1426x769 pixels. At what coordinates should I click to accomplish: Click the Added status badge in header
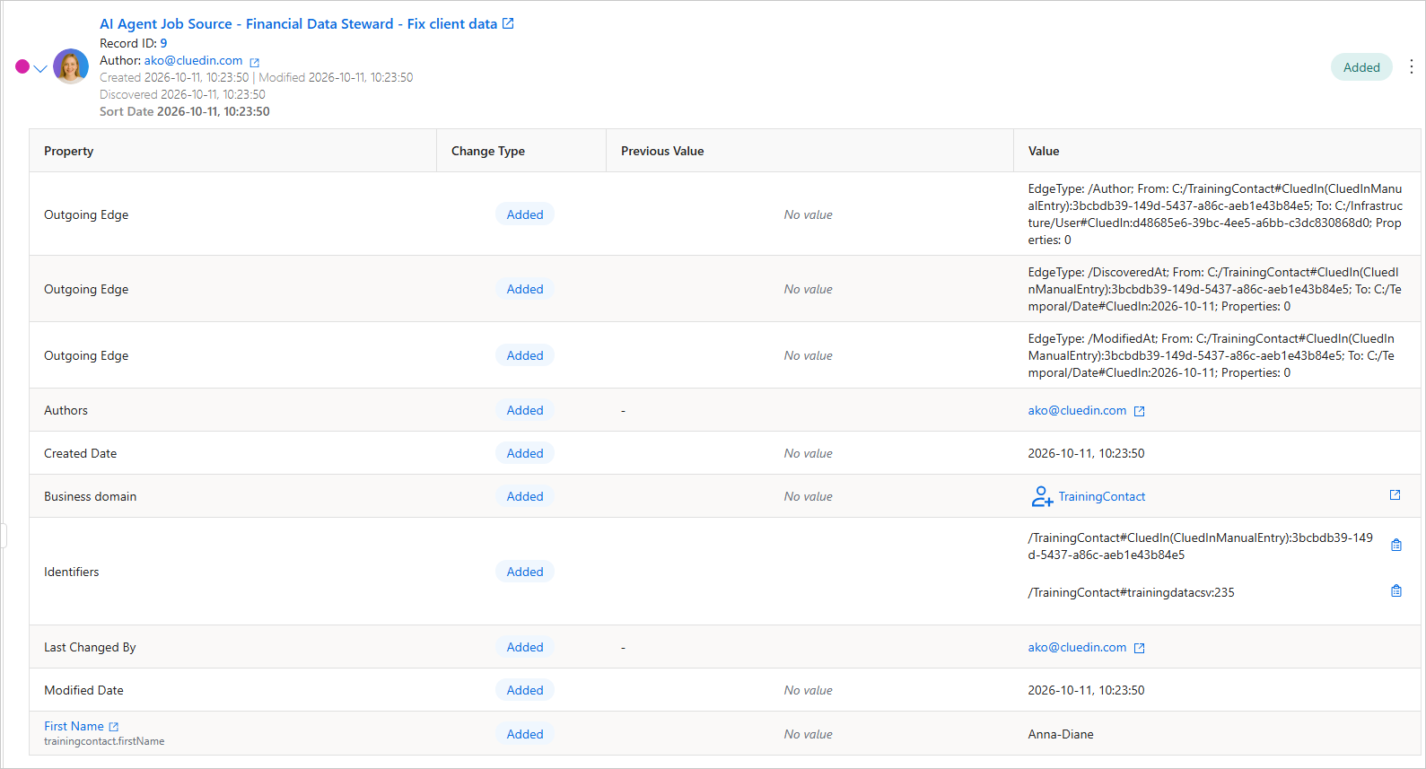point(1361,67)
